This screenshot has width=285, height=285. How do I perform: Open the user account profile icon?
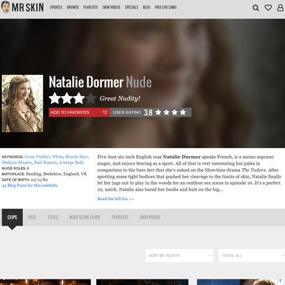coord(280,7)
